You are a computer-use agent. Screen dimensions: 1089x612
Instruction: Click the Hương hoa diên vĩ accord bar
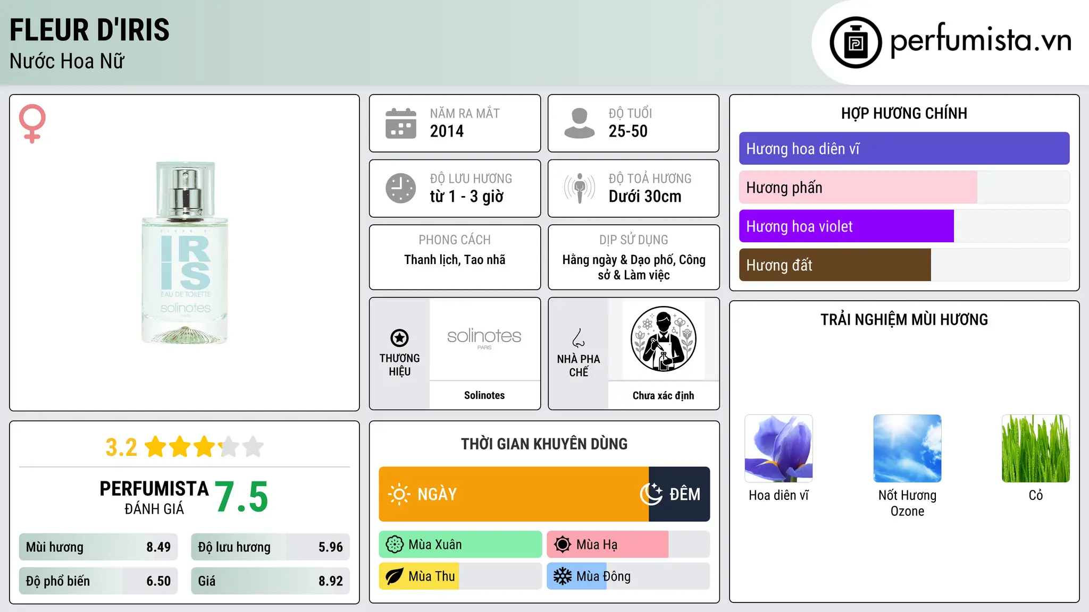pyautogui.click(x=904, y=149)
